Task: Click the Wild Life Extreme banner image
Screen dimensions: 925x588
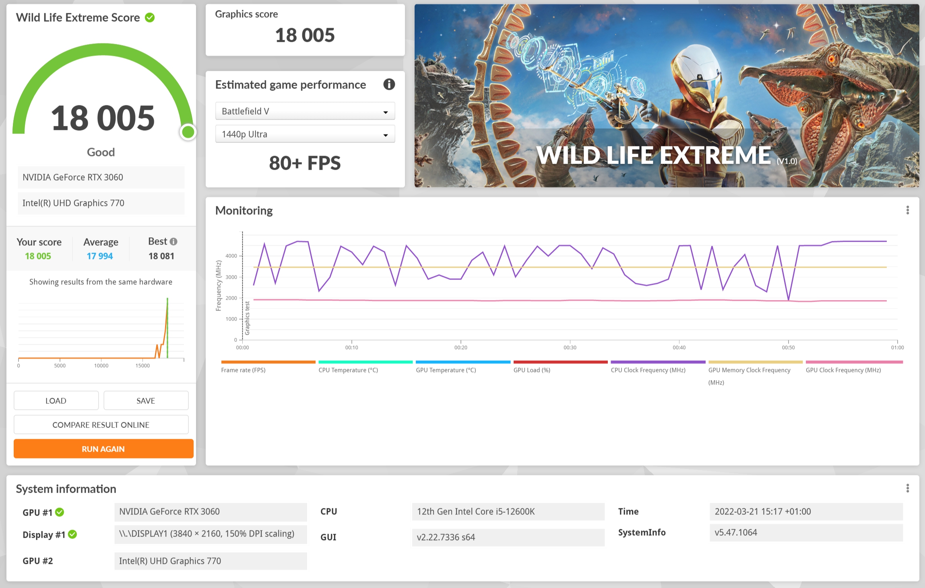Action: (667, 96)
